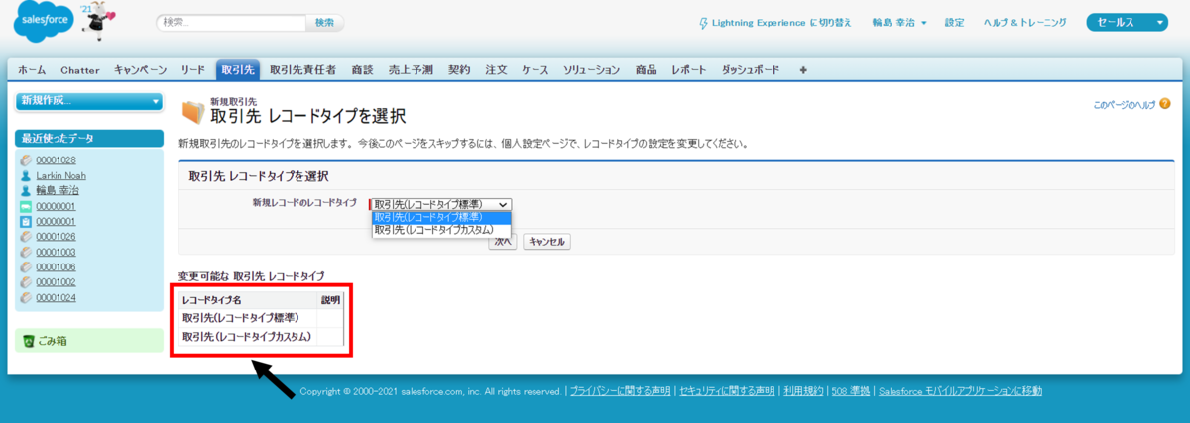Open the 取引先責任者 tab

pyautogui.click(x=303, y=70)
